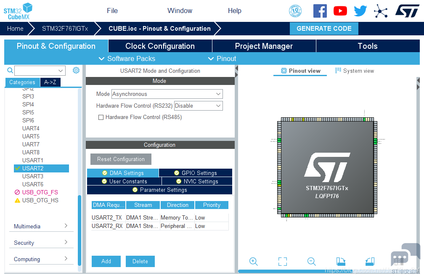Open the category search combo box arrow

pos(61,71)
